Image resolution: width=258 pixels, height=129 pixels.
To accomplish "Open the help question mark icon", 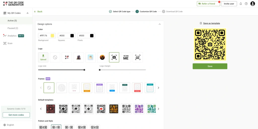I will click(246, 4).
